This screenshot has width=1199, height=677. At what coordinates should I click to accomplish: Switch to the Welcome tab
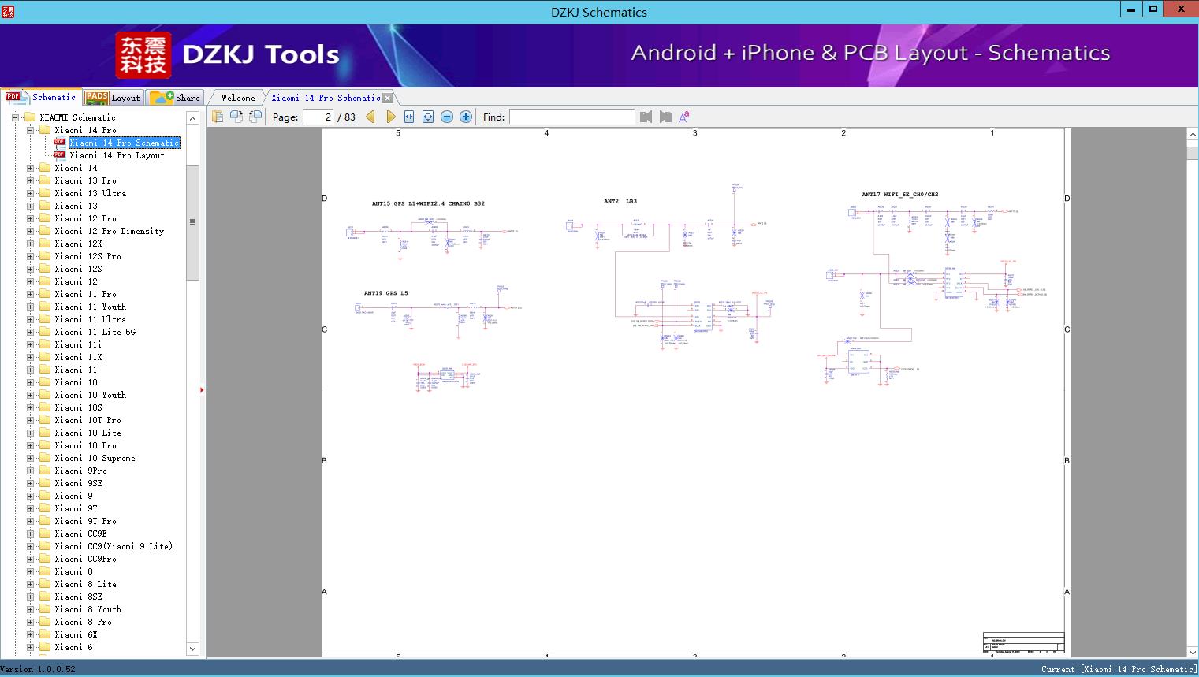pyautogui.click(x=238, y=98)
